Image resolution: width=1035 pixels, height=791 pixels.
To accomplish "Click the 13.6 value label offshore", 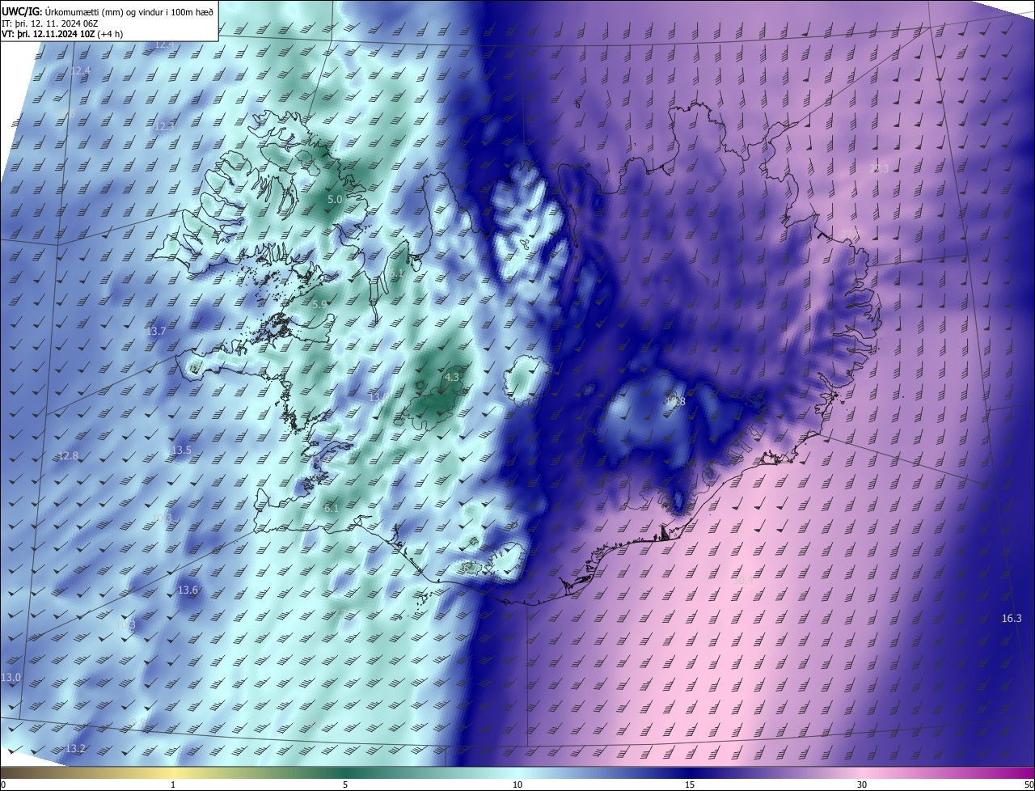I will pos(188,590).
